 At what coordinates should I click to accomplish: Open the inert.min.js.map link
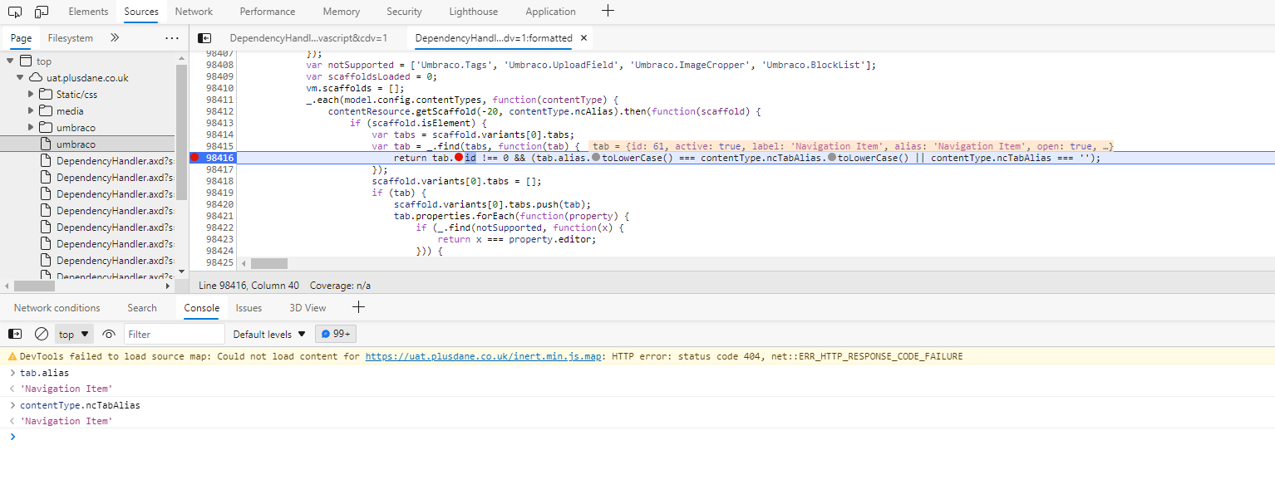pos(483,355)
